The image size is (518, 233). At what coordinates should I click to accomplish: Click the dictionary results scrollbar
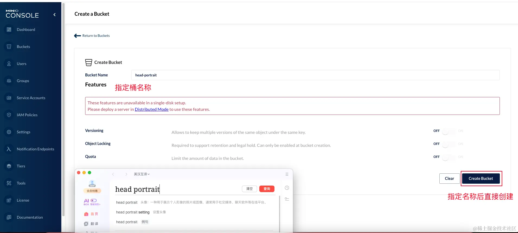[x=279, y=214]
